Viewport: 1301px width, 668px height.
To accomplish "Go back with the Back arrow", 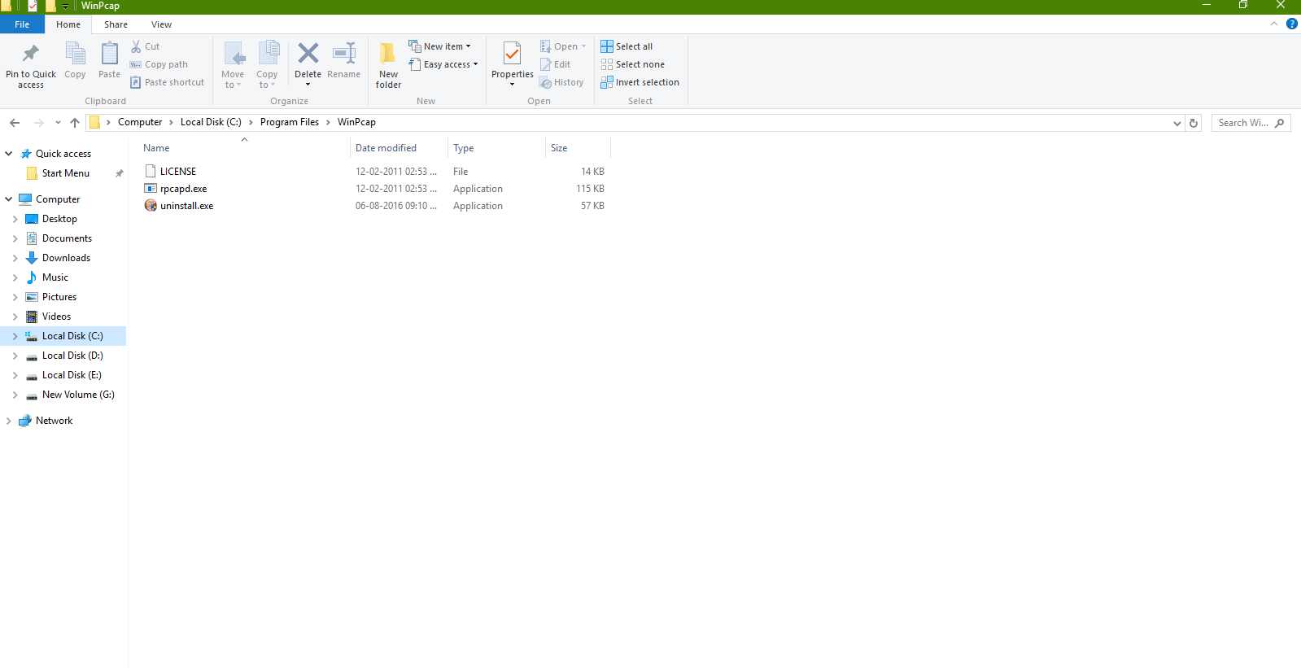I will click(x=15, y=123).
